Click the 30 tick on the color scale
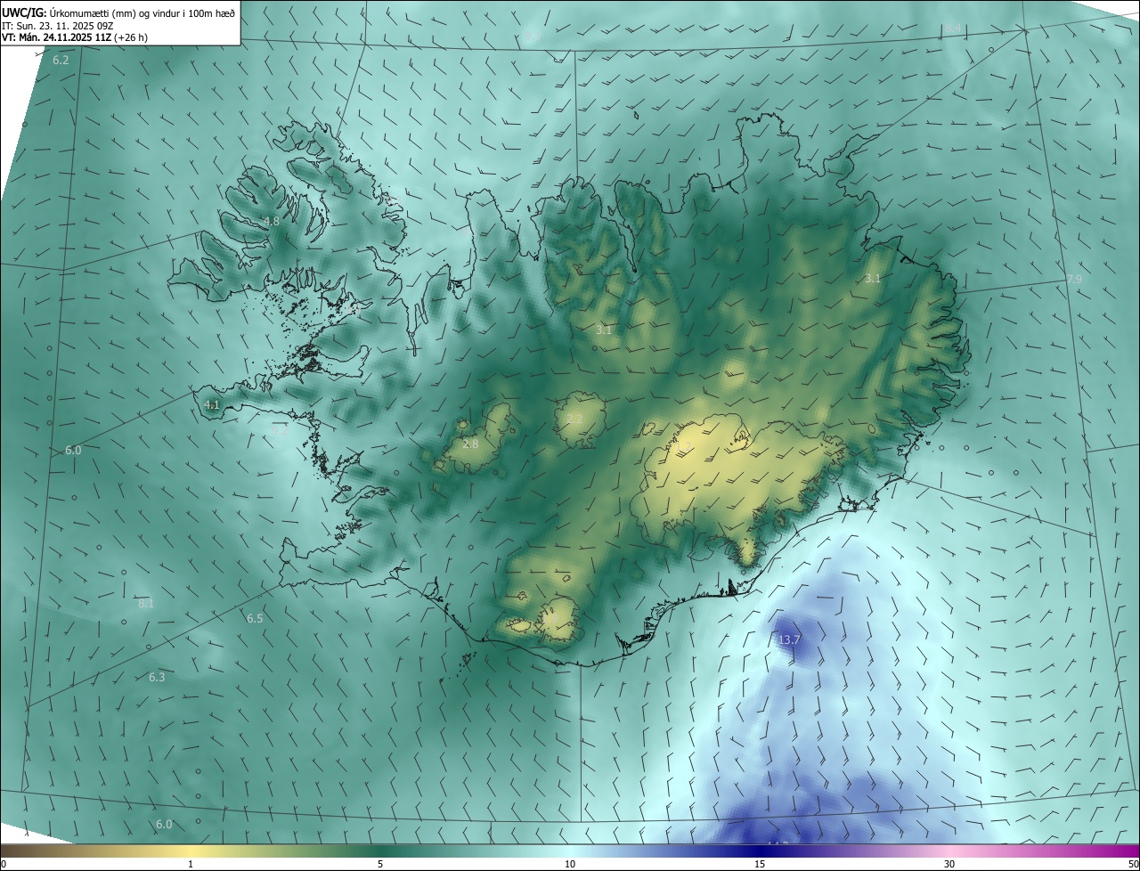This screenshot has height=871, width=1140. point(949,864)
